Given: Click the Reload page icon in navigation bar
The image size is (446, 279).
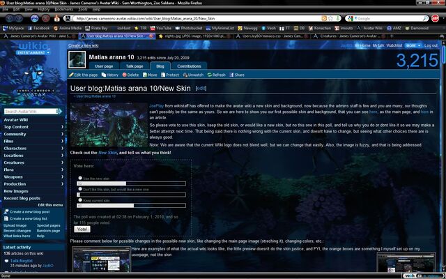Looking at the screenshot, I should [x=34, y=19].
